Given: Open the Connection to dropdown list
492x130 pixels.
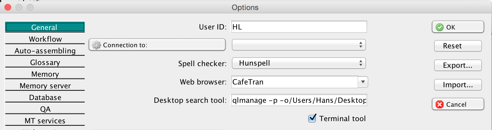Looking at the screenshot, I should [x=299, y=45].
